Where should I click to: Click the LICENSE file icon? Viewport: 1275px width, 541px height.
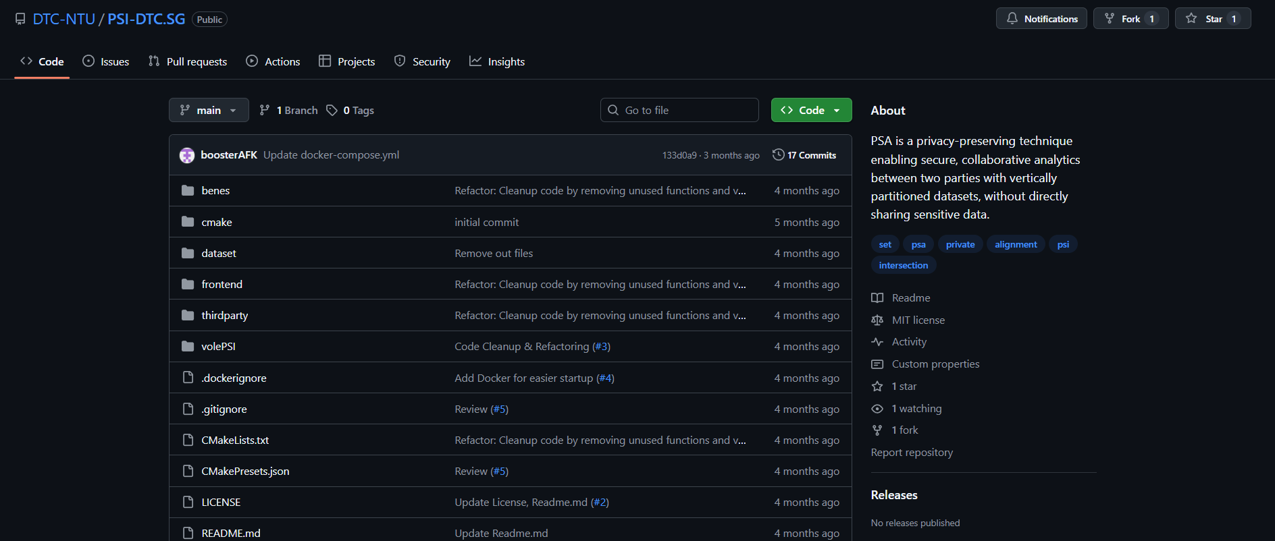click(188, 503)
